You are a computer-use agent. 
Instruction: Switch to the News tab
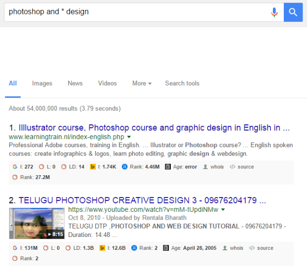tap(75, 83)
